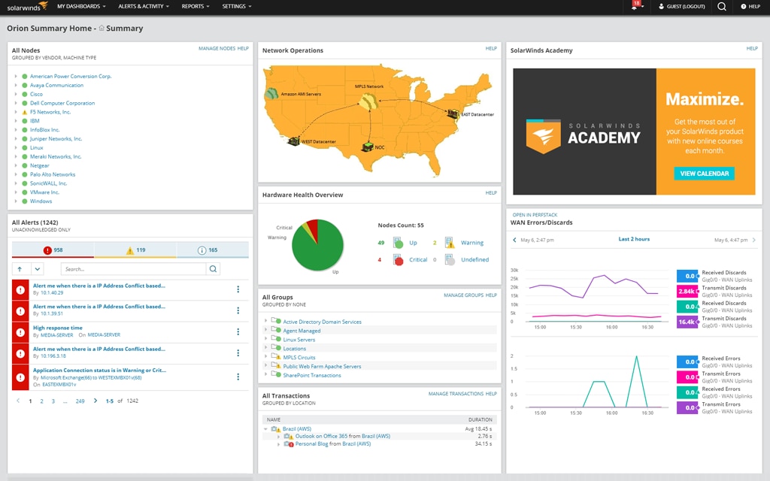Viewport: 770px width, 481px height.
Task: Click the home icon beside Summary
Action: (x=102, y=28)
